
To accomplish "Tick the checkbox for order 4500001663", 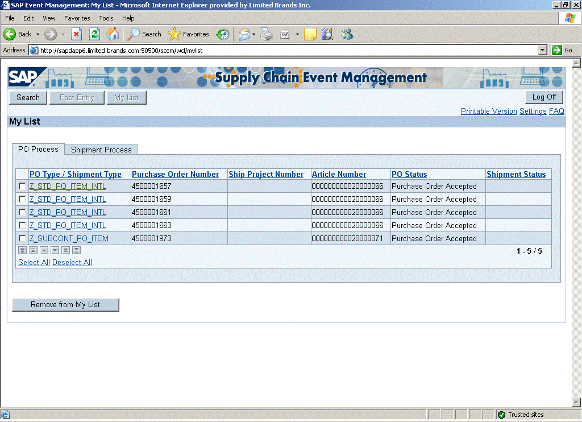I will click(22, 225).
